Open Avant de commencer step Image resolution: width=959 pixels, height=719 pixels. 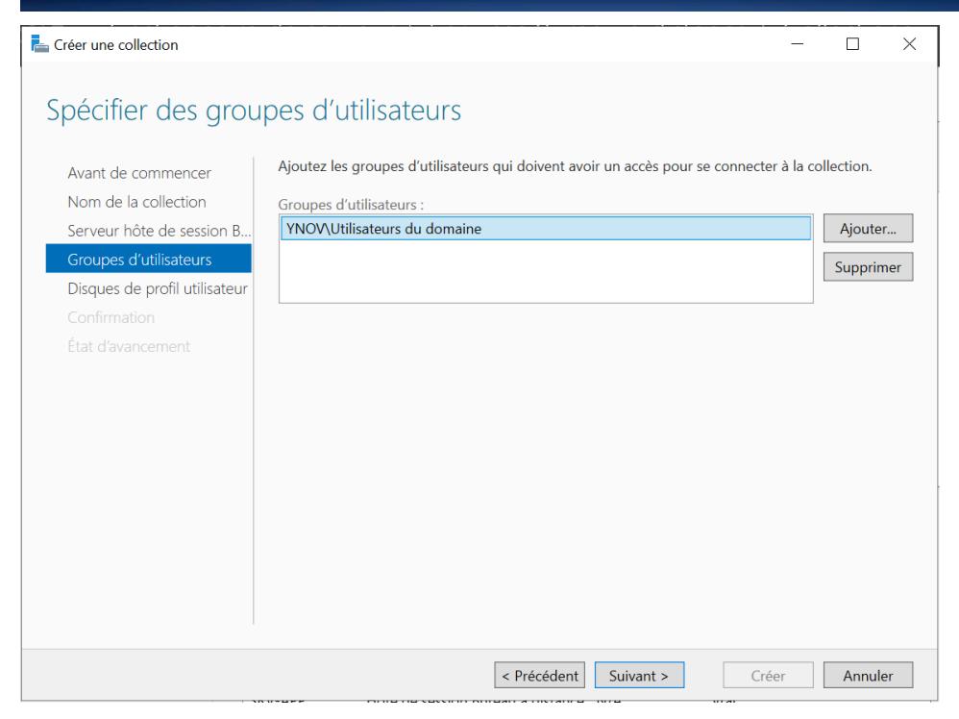point(139,173)
